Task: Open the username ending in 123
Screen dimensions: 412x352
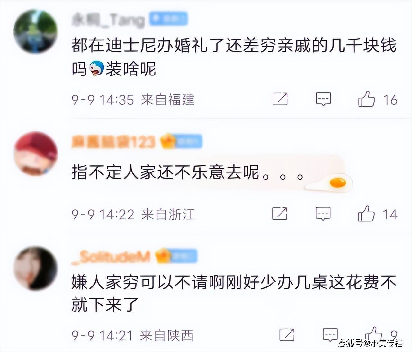Action: tap(113, 141)
